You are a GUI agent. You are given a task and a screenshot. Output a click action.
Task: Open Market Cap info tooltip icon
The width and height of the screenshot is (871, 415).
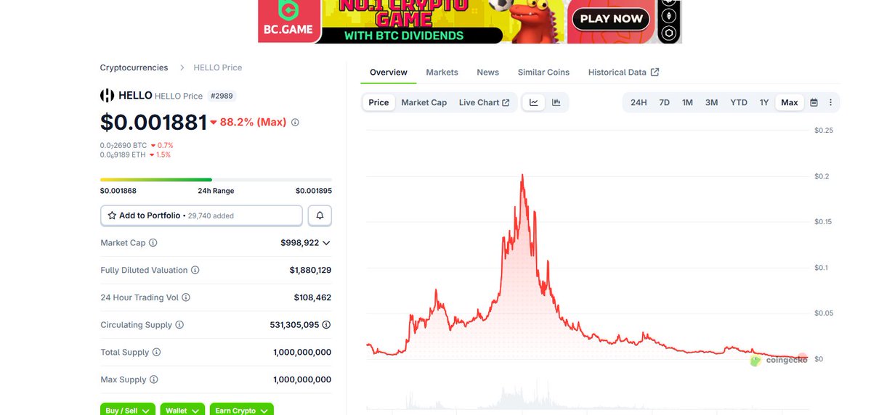(x=153, y=242)
